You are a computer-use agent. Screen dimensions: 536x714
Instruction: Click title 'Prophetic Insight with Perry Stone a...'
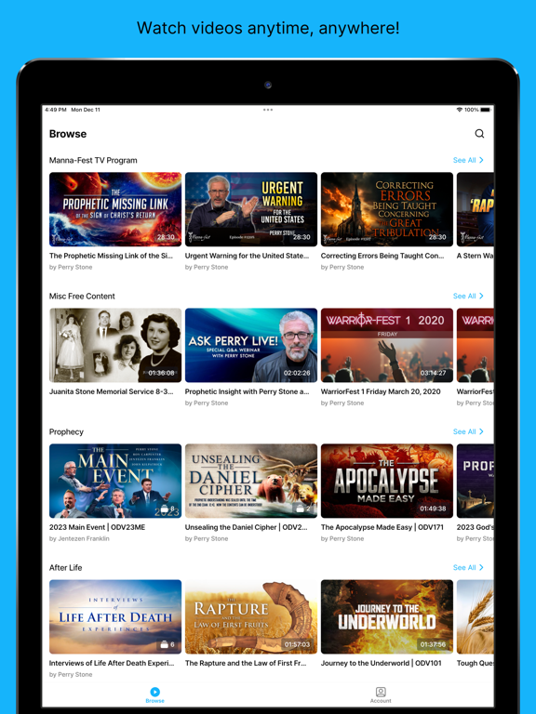[247, 391]
